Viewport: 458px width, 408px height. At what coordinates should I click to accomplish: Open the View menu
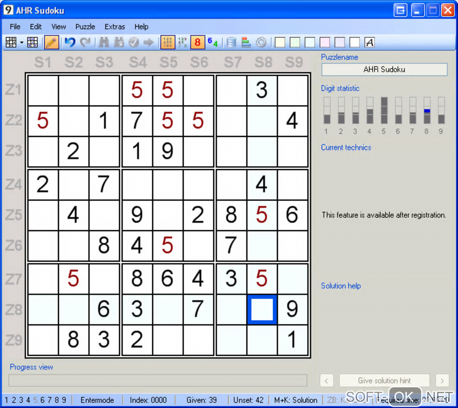(x=58, y=26)
